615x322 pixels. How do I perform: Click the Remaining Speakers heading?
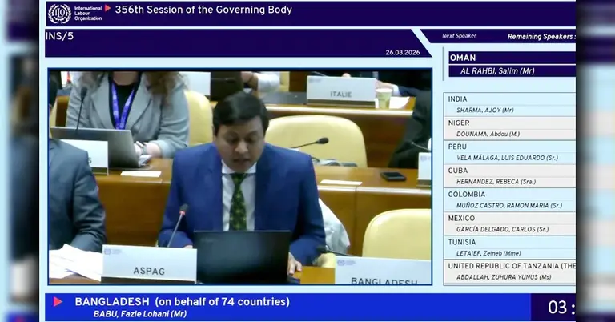pos(541,37)
